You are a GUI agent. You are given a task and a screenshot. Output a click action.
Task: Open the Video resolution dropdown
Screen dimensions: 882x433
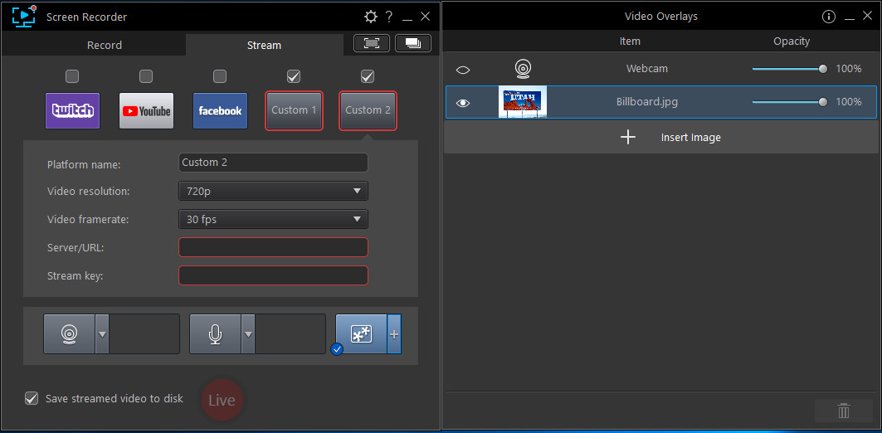[x=273, y=191]
